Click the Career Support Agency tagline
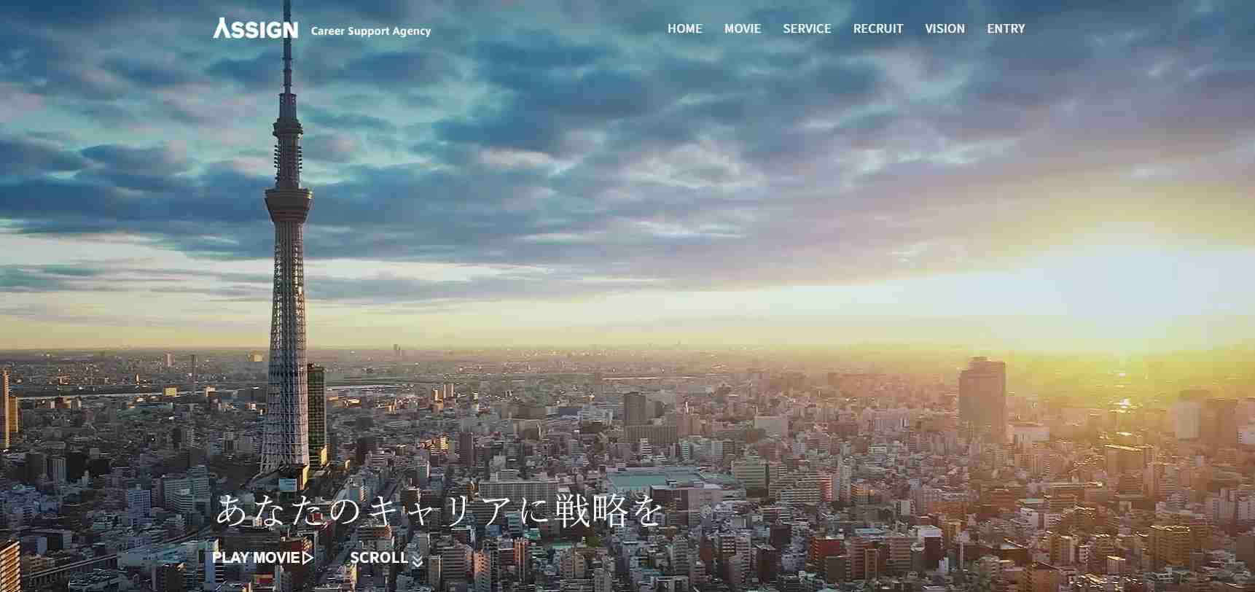 (370, 31)
